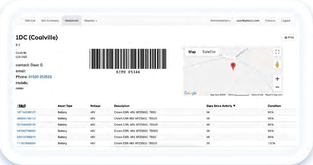
Task: Sort table by Asset Type header
Action: coord(65,106)
